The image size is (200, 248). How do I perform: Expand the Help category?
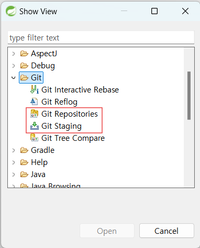pyautogui.click(x=14, y=162)
